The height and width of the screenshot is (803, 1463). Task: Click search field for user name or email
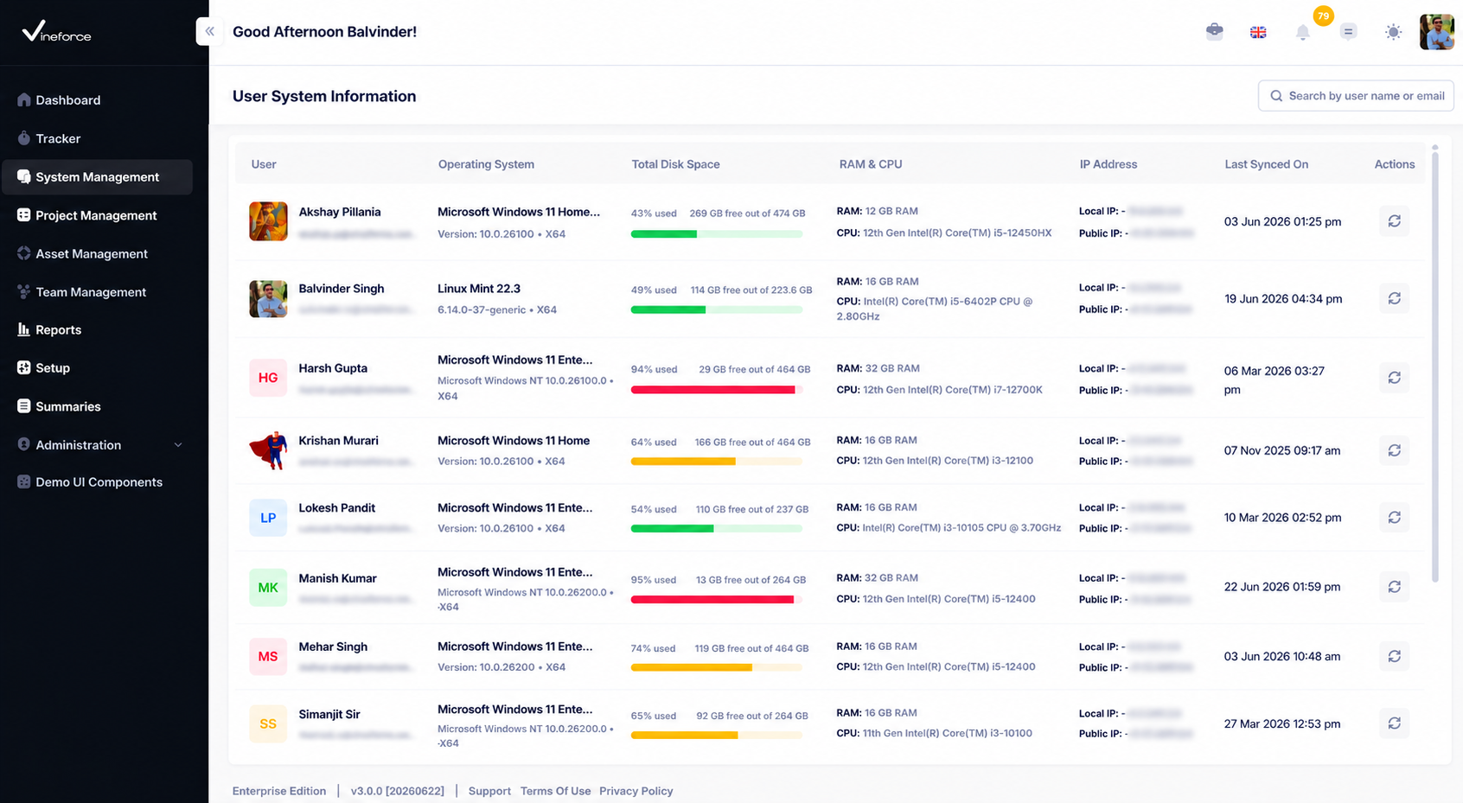1356,96
